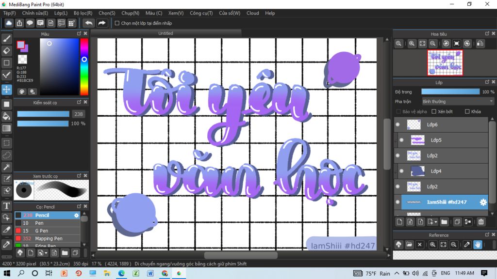Screen dimensions: 497x279
Task: Click the foreground color swatch
Action: [x=20, y=45]
